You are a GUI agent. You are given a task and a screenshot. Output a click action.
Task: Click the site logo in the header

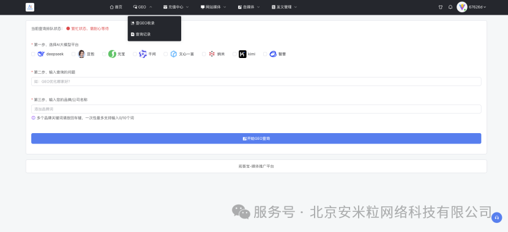pos(30,7)
